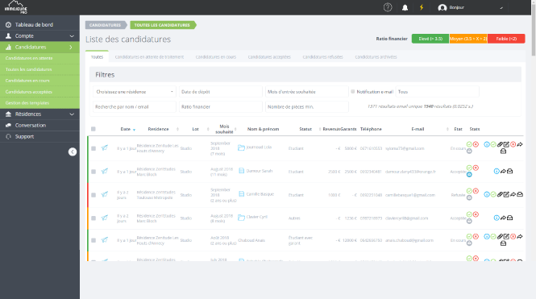Tick the checkbox for Damour Sarah row
536x299 pixels.
[x=93, y=172]
